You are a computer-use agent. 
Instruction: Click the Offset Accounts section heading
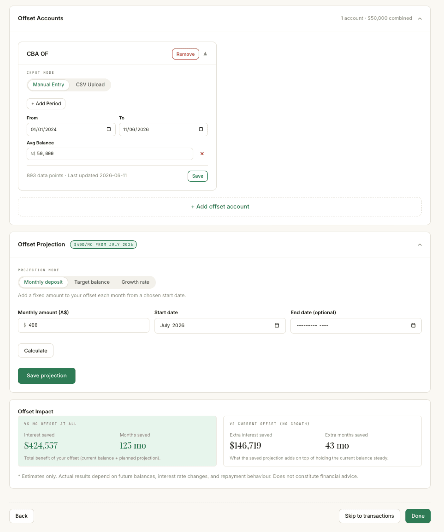[x=41, y=18]
